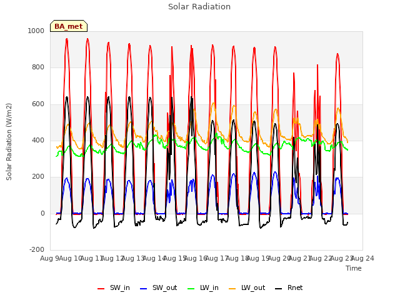400x300 pixels.
Task: Click the orange LW_out legend color marker
Action: (232, 289)
